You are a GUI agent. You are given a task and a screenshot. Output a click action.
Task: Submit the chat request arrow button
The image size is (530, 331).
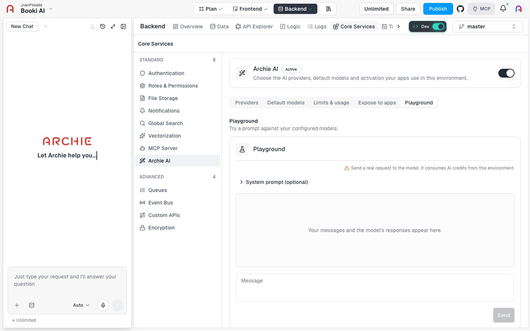(x=118, y=305)
